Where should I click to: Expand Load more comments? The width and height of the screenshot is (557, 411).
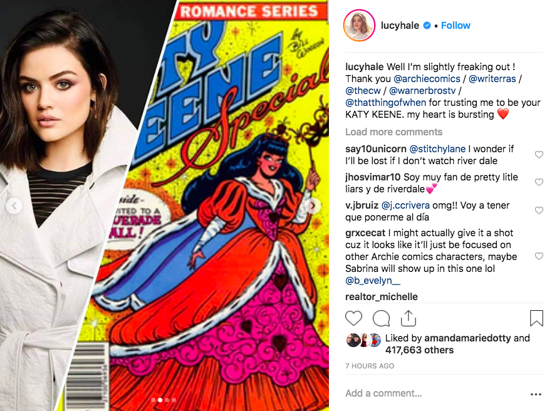tap(393, 132)
